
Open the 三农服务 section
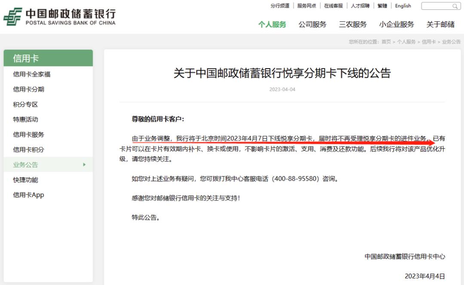click(352, 24)
